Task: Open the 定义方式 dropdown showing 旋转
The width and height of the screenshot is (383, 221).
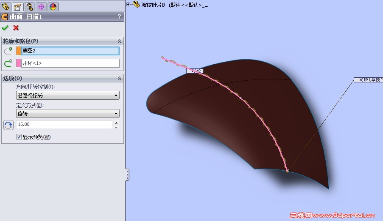Action: pyautogui.click(x=68, y=114)
